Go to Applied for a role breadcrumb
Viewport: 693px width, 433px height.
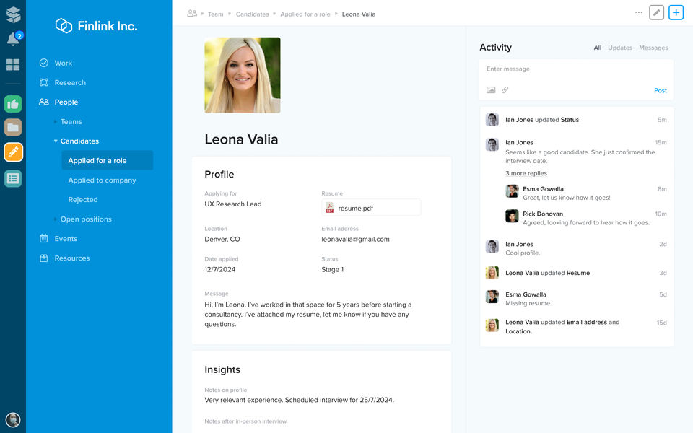point(305,14)
